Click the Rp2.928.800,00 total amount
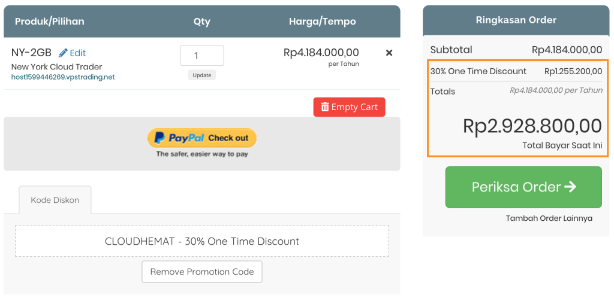The height and width of the screenshot is (298, 614). coord(532,126)
